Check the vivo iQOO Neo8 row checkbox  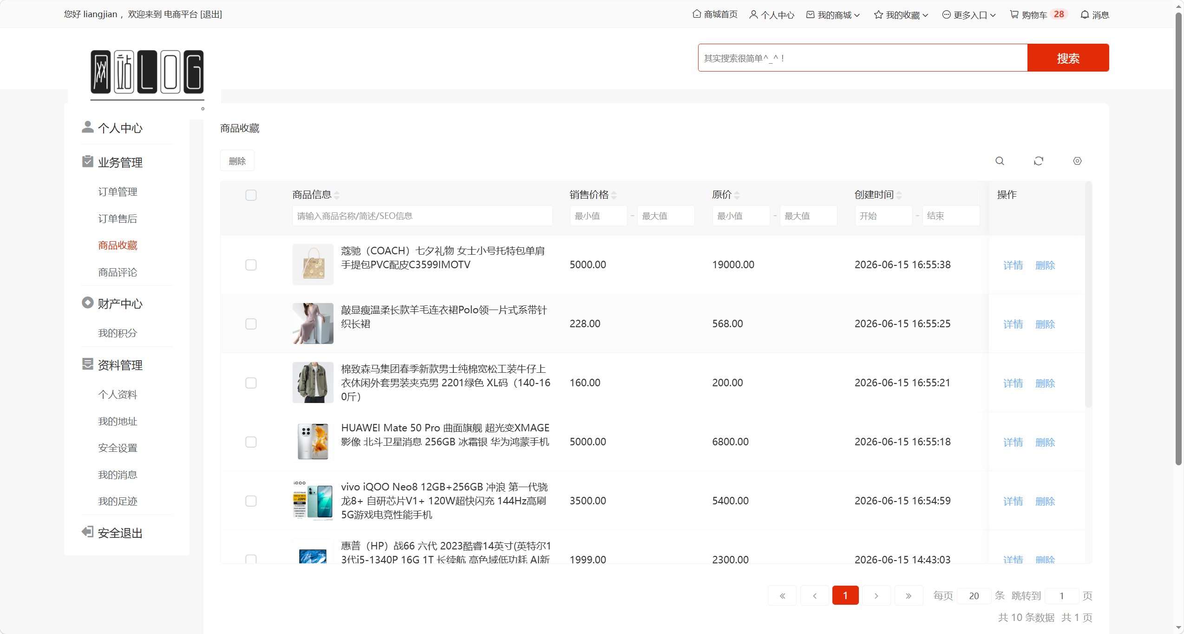pos(251,501)
